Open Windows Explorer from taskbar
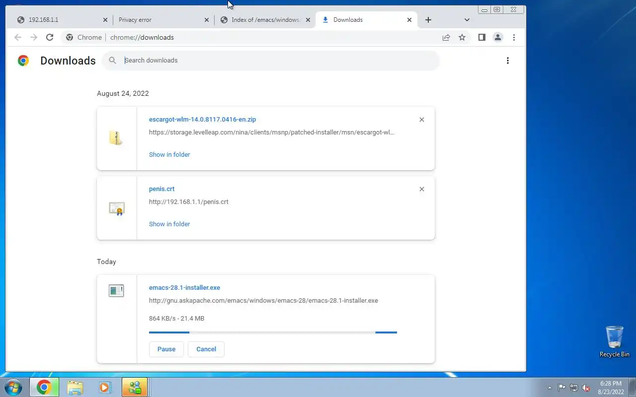This screenshot has width=636, height=397. [x=75, y=387]
